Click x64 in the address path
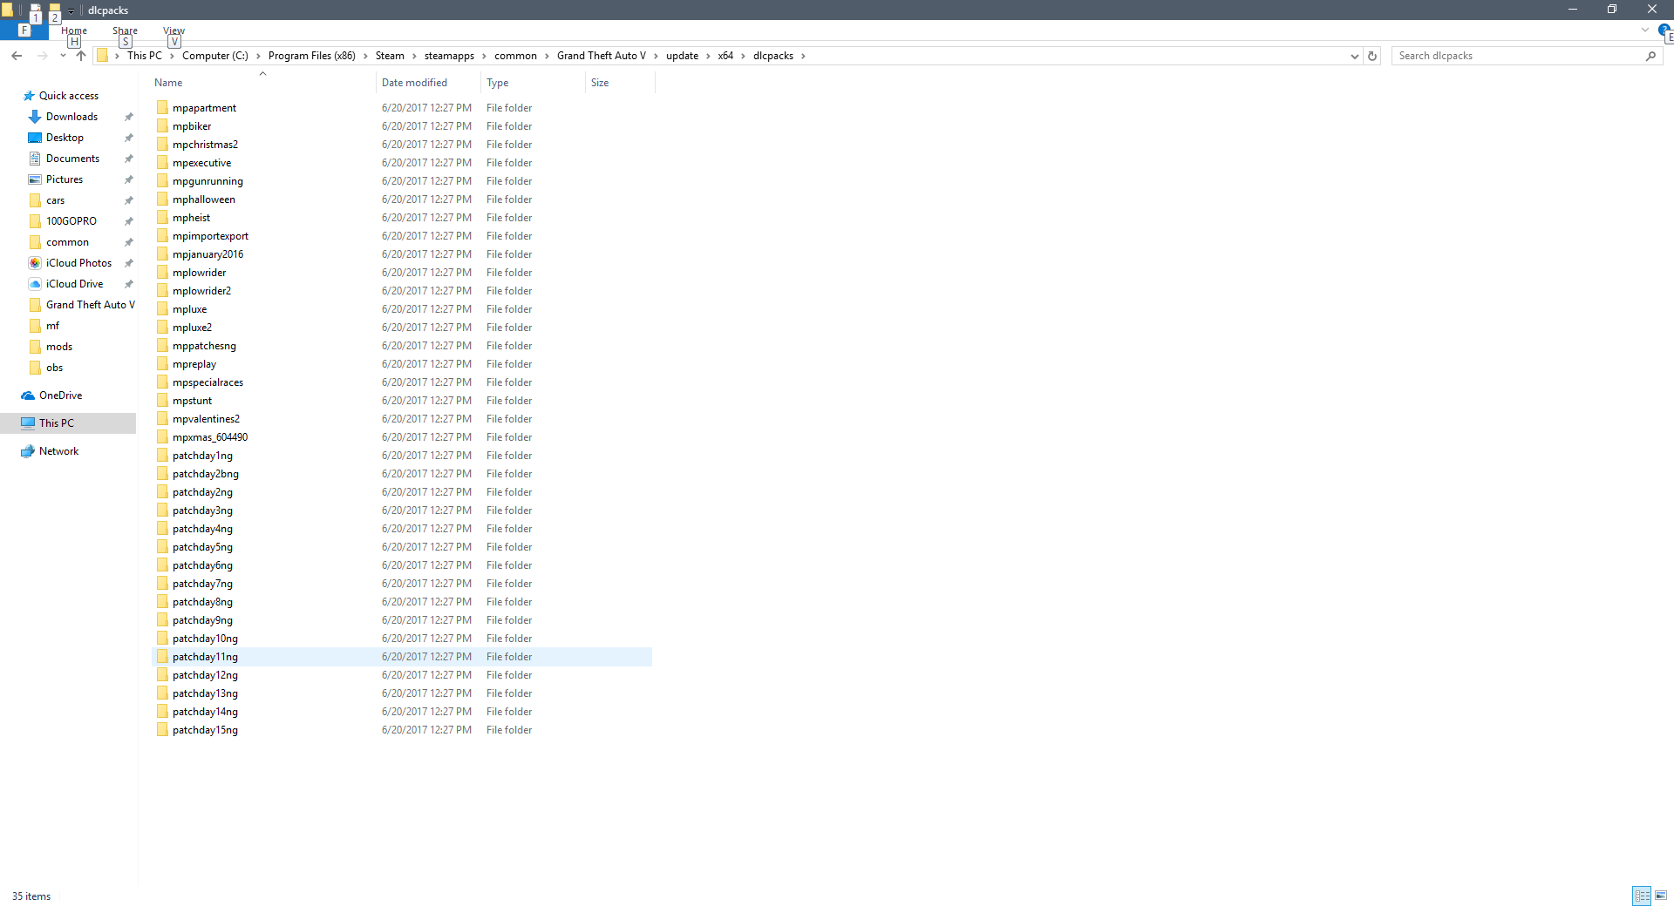This screenshot has width=1674, height=906. 725,56
